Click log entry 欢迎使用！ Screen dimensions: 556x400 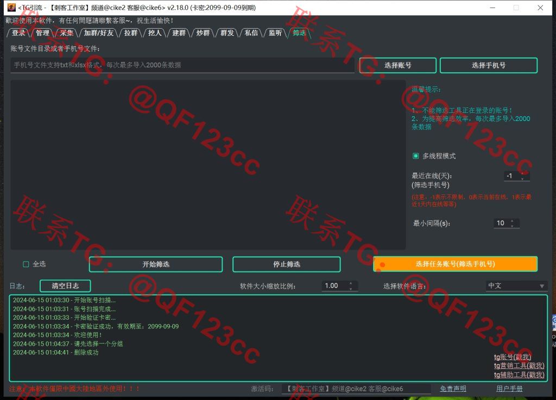(58, 335)
